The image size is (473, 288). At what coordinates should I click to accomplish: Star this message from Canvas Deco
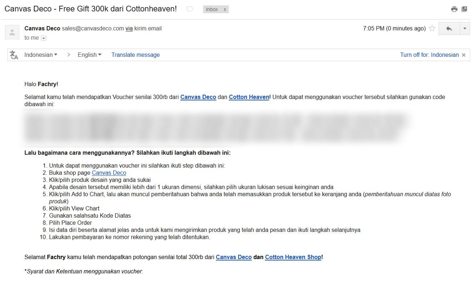pyautogui.click(x=432, y=29)
